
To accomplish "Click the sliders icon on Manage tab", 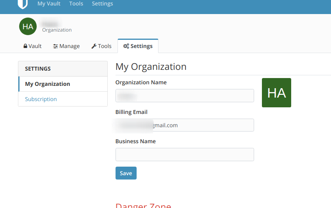I will pos(55,46).
